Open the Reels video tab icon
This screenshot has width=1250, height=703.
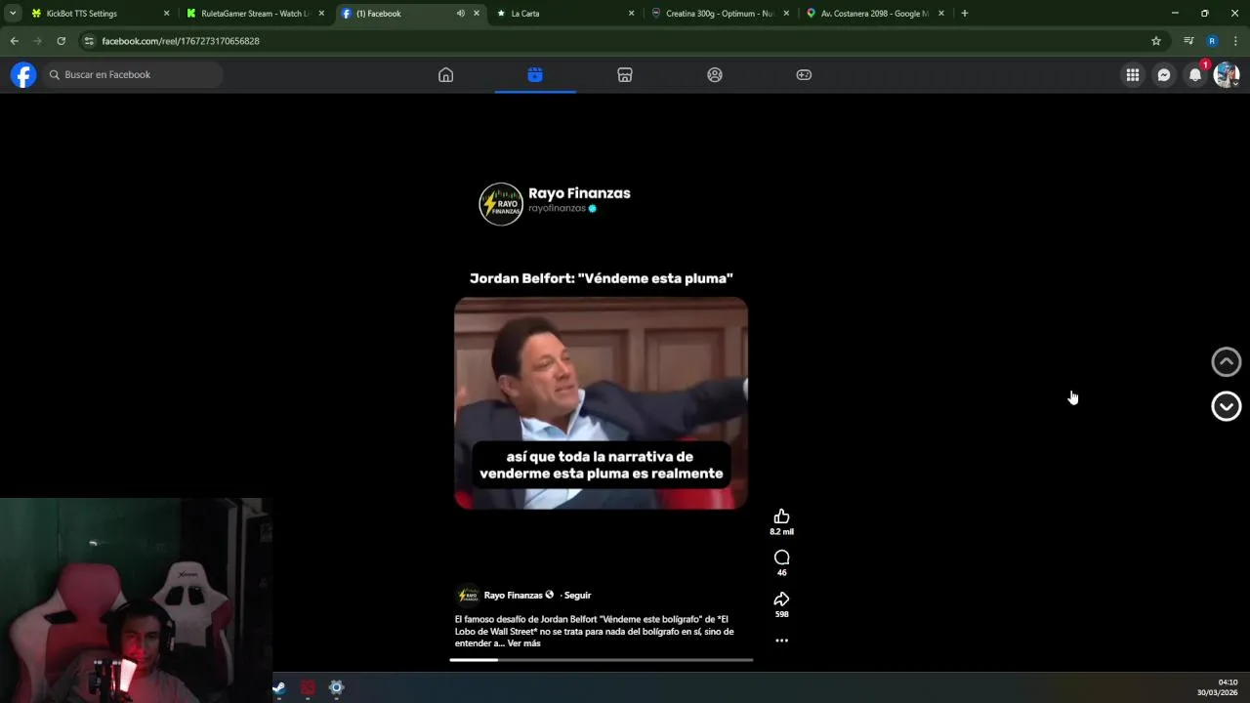coord(535,75)
